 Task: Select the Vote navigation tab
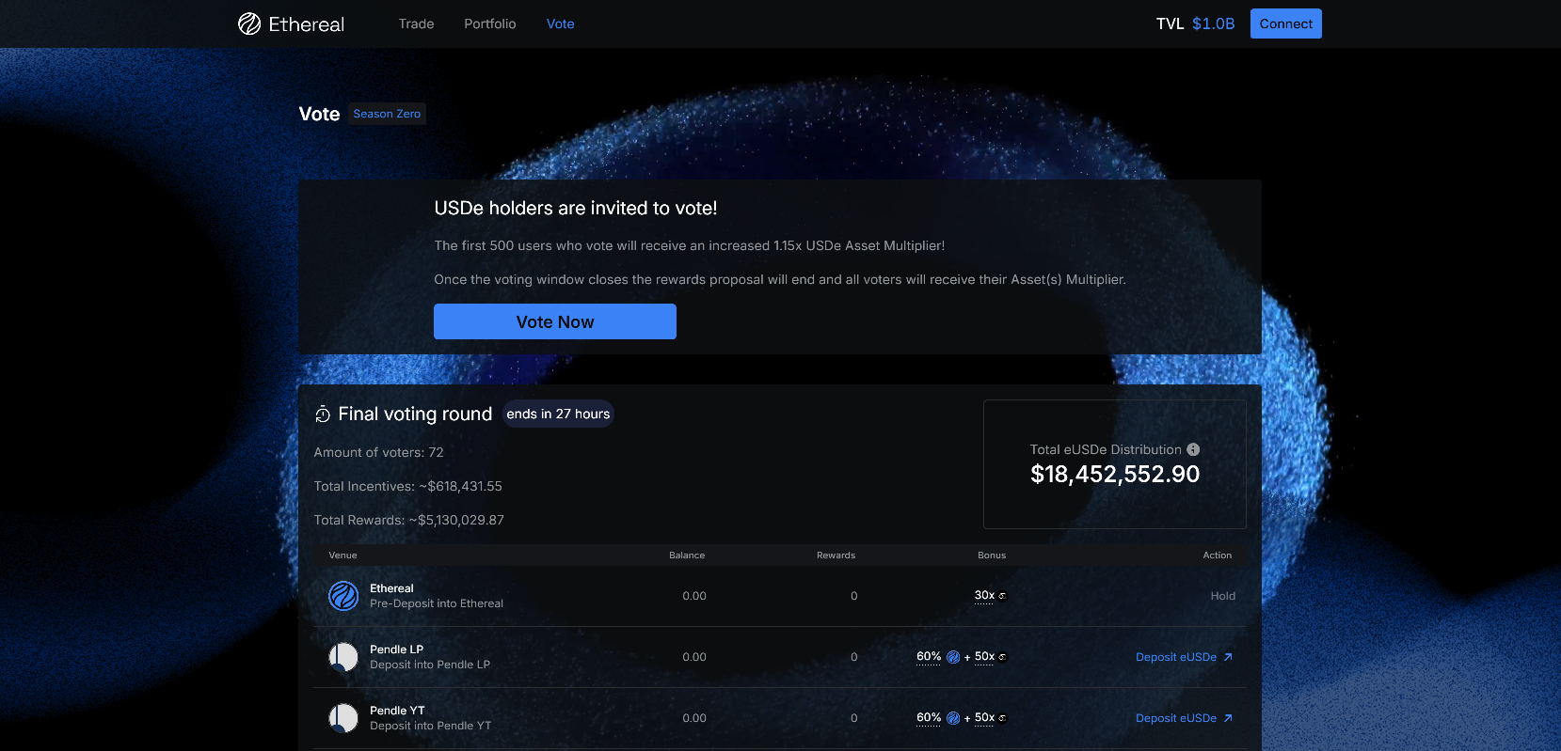pos(561,23)
